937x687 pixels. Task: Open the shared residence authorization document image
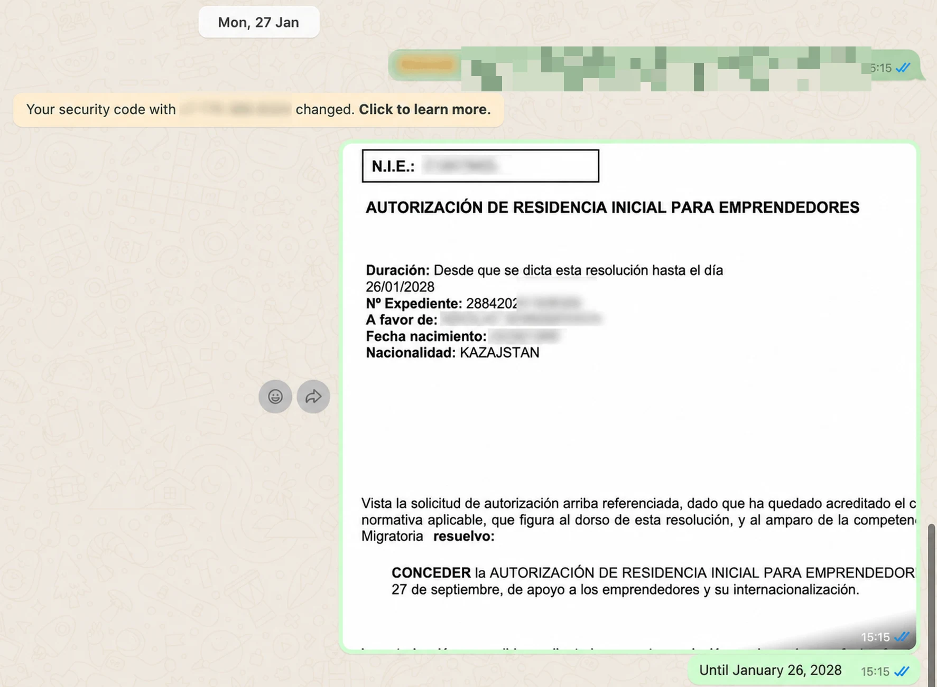(x=629, y=397)
